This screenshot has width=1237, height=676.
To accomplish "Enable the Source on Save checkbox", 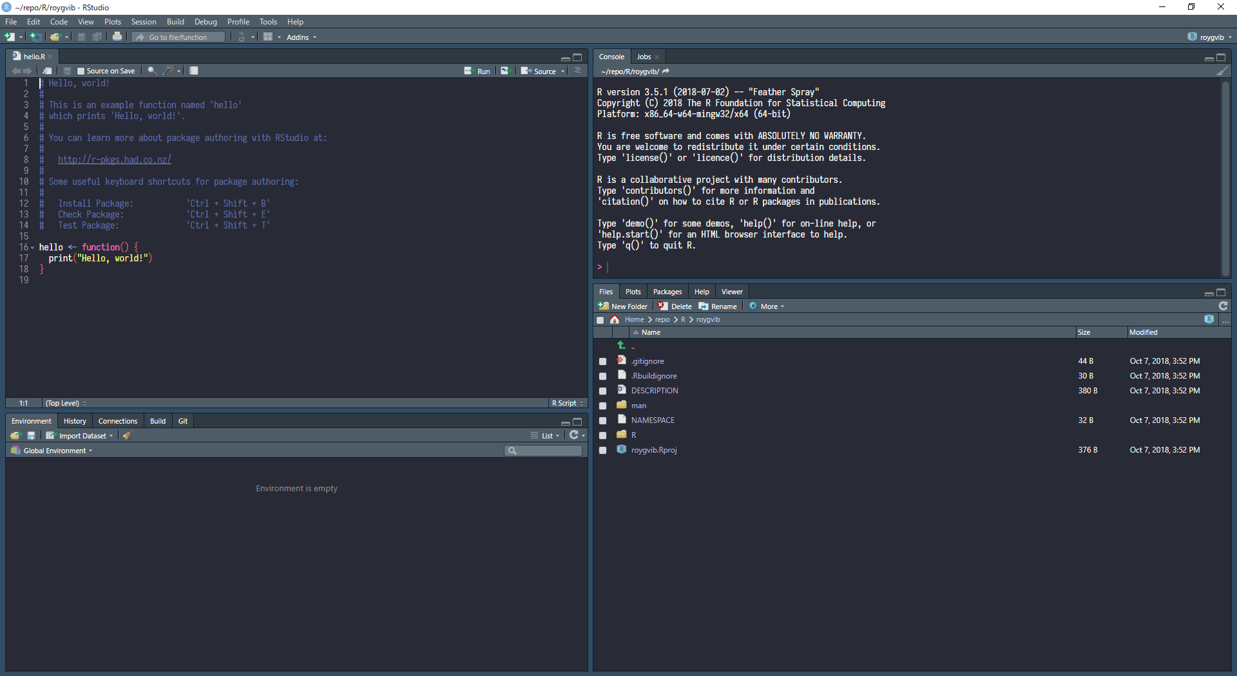I will pos(81,71).
